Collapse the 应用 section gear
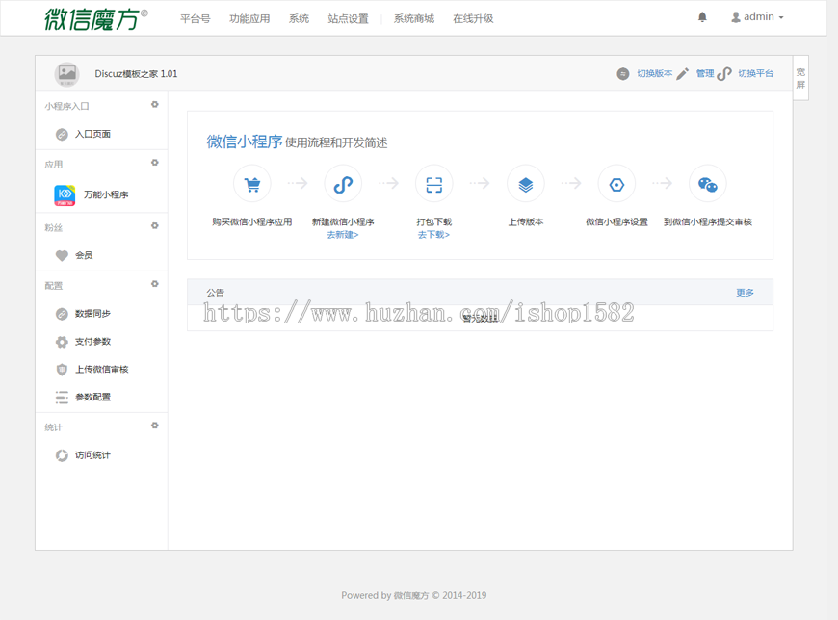The width and height of the screenshot is (838, 620). tap(155, 163)
